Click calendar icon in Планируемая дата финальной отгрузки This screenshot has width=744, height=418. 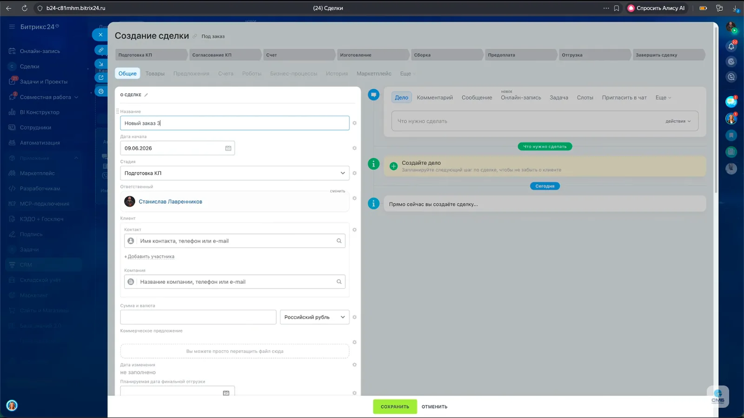click(226, 393)
